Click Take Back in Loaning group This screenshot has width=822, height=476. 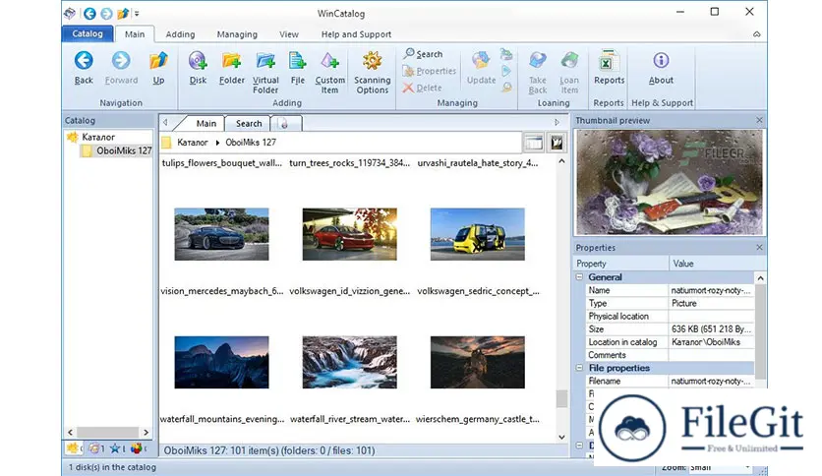[537, 73]
